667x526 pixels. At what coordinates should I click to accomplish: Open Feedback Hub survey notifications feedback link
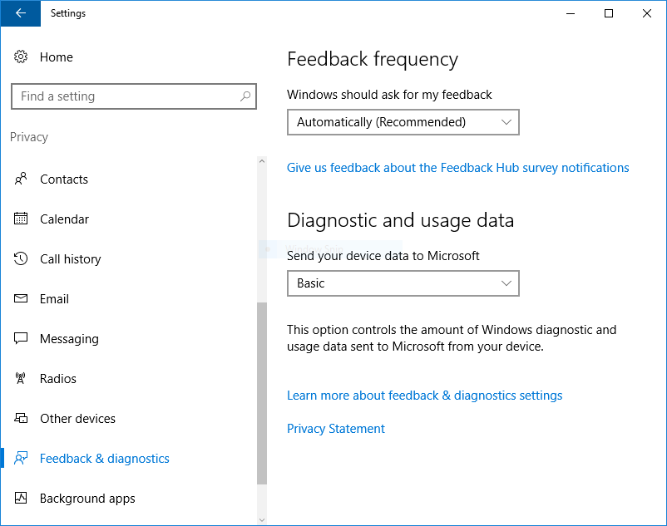click(x=457, y=168)
